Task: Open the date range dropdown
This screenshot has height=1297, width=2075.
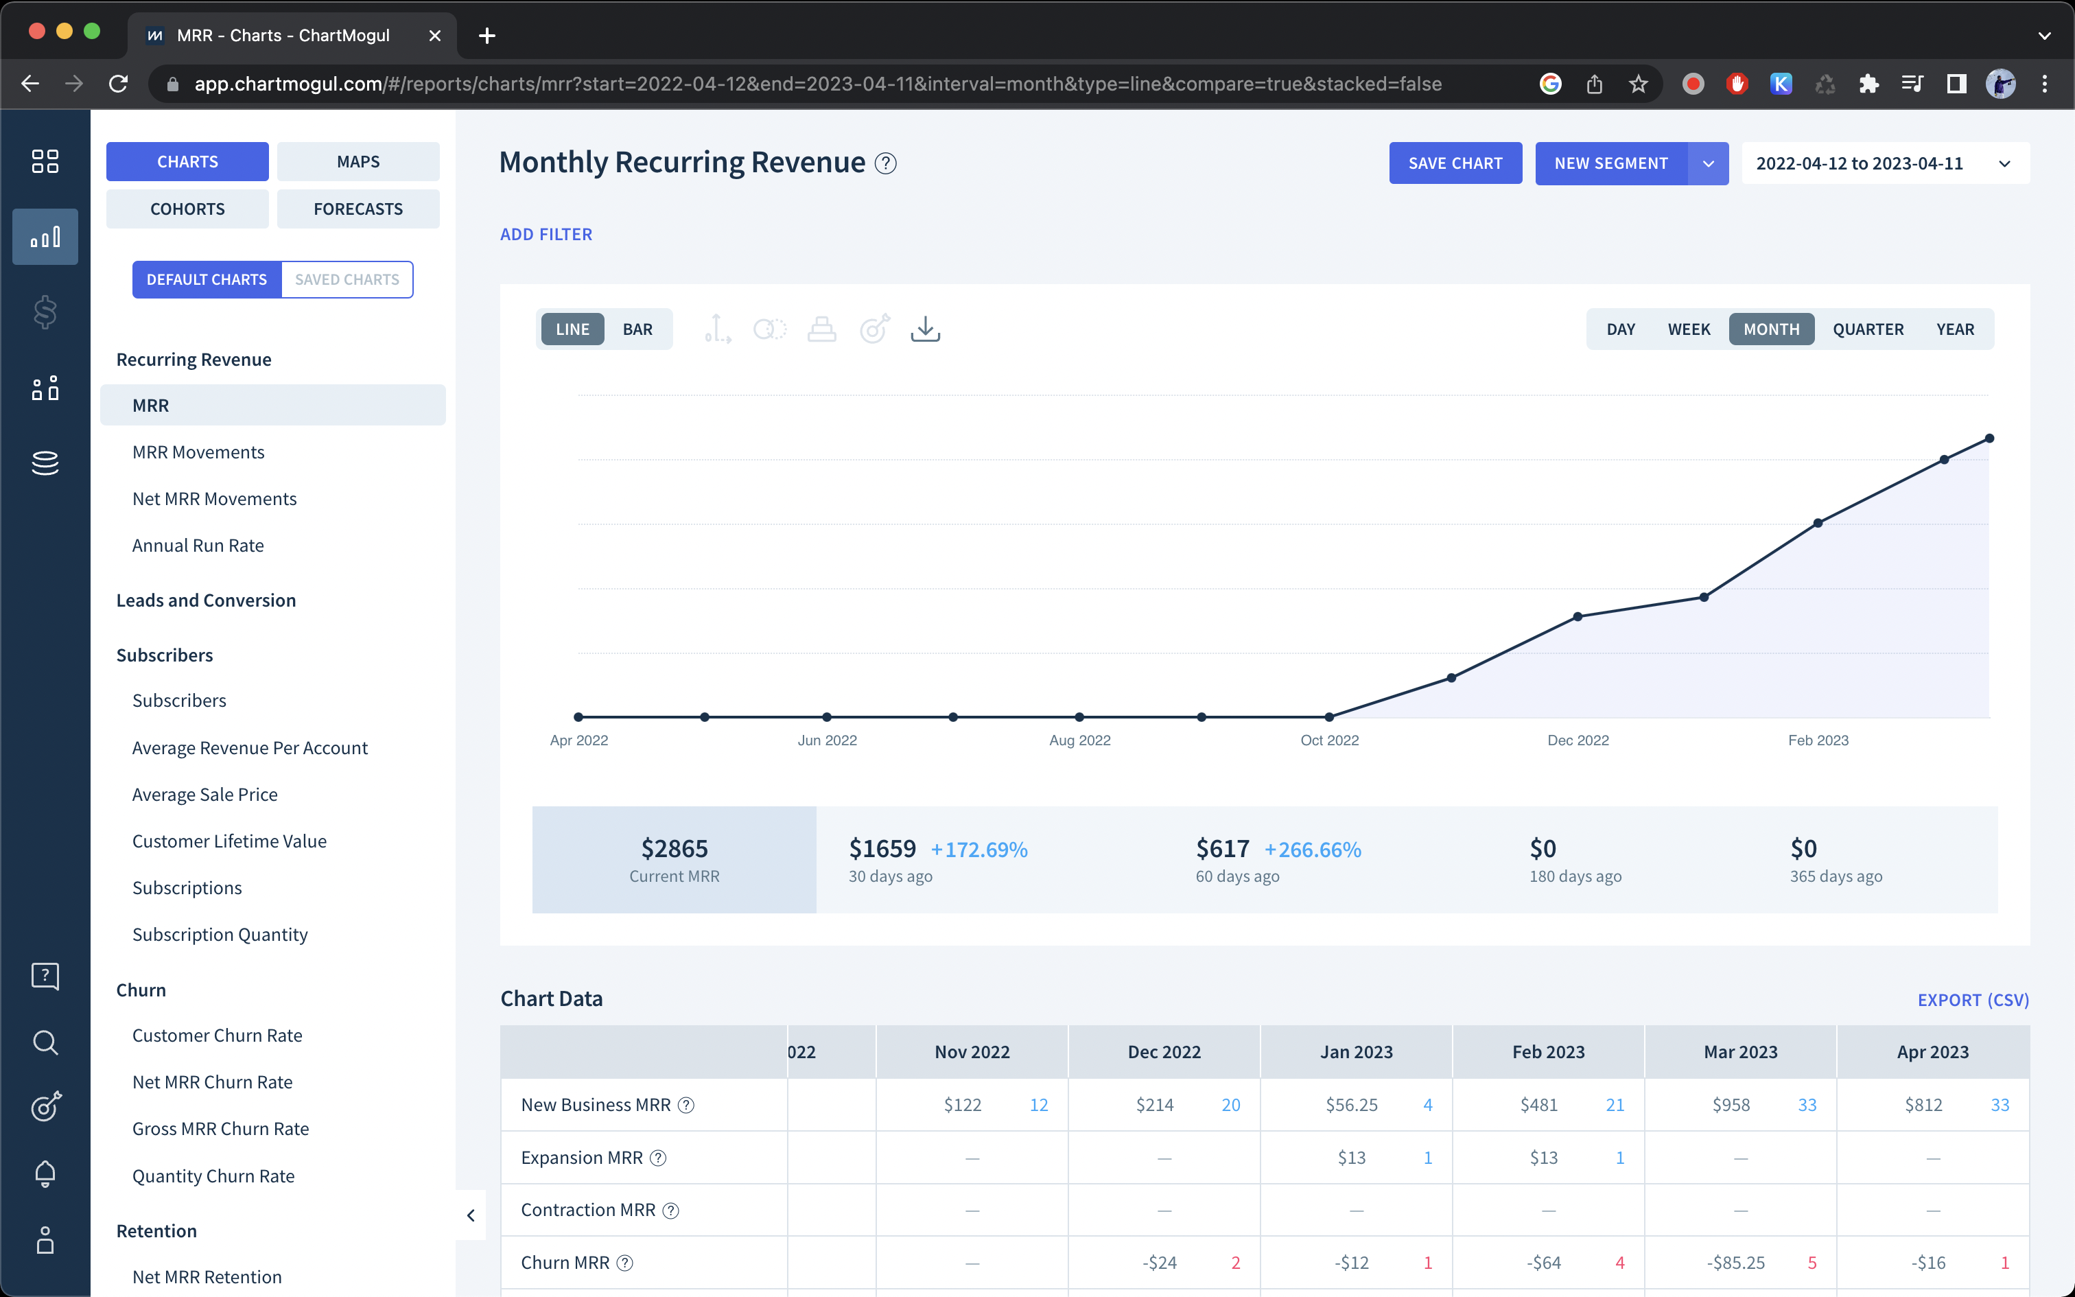Action: point(1885,163)
